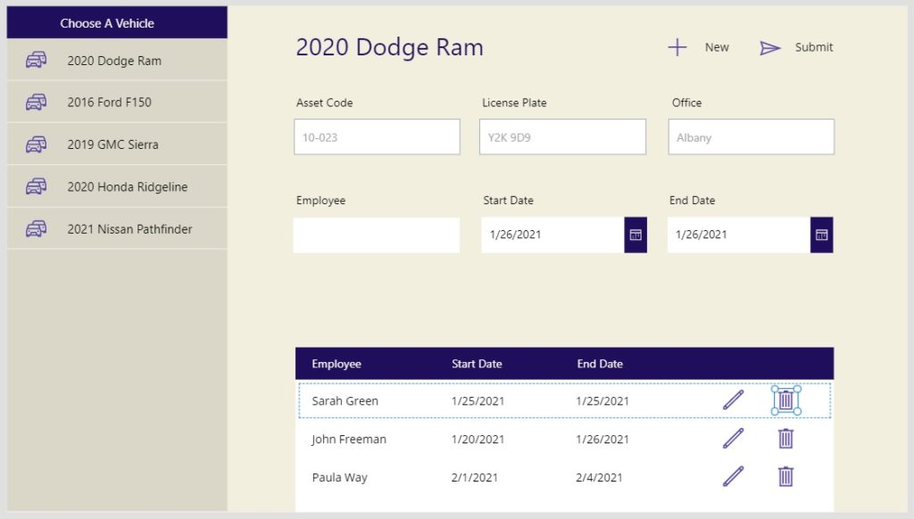Click John Freeman's start date 1/20/2021
This screenshot has height=519, width=914.
click(478, 440)
